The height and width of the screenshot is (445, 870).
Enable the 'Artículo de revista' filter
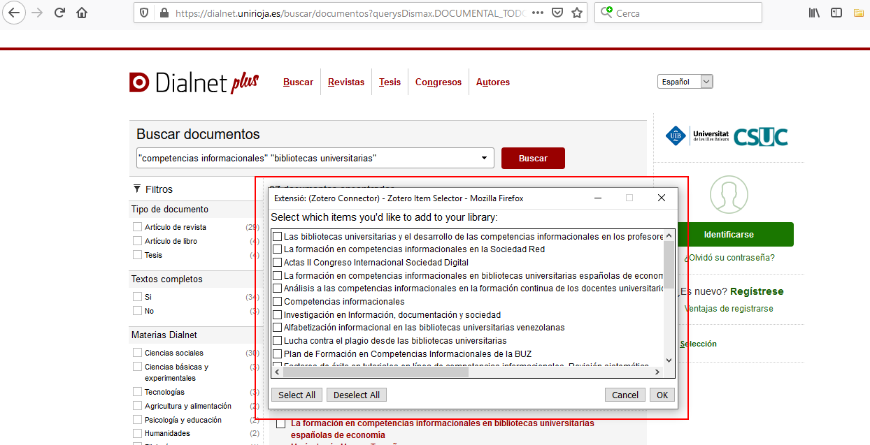click(138, 227)
